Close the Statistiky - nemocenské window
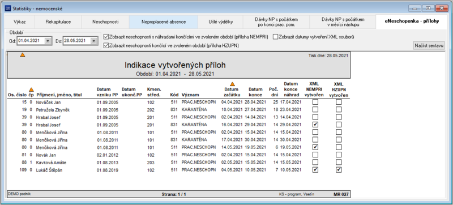The height and width of the screenshot is (205, 453). point(442,8)
